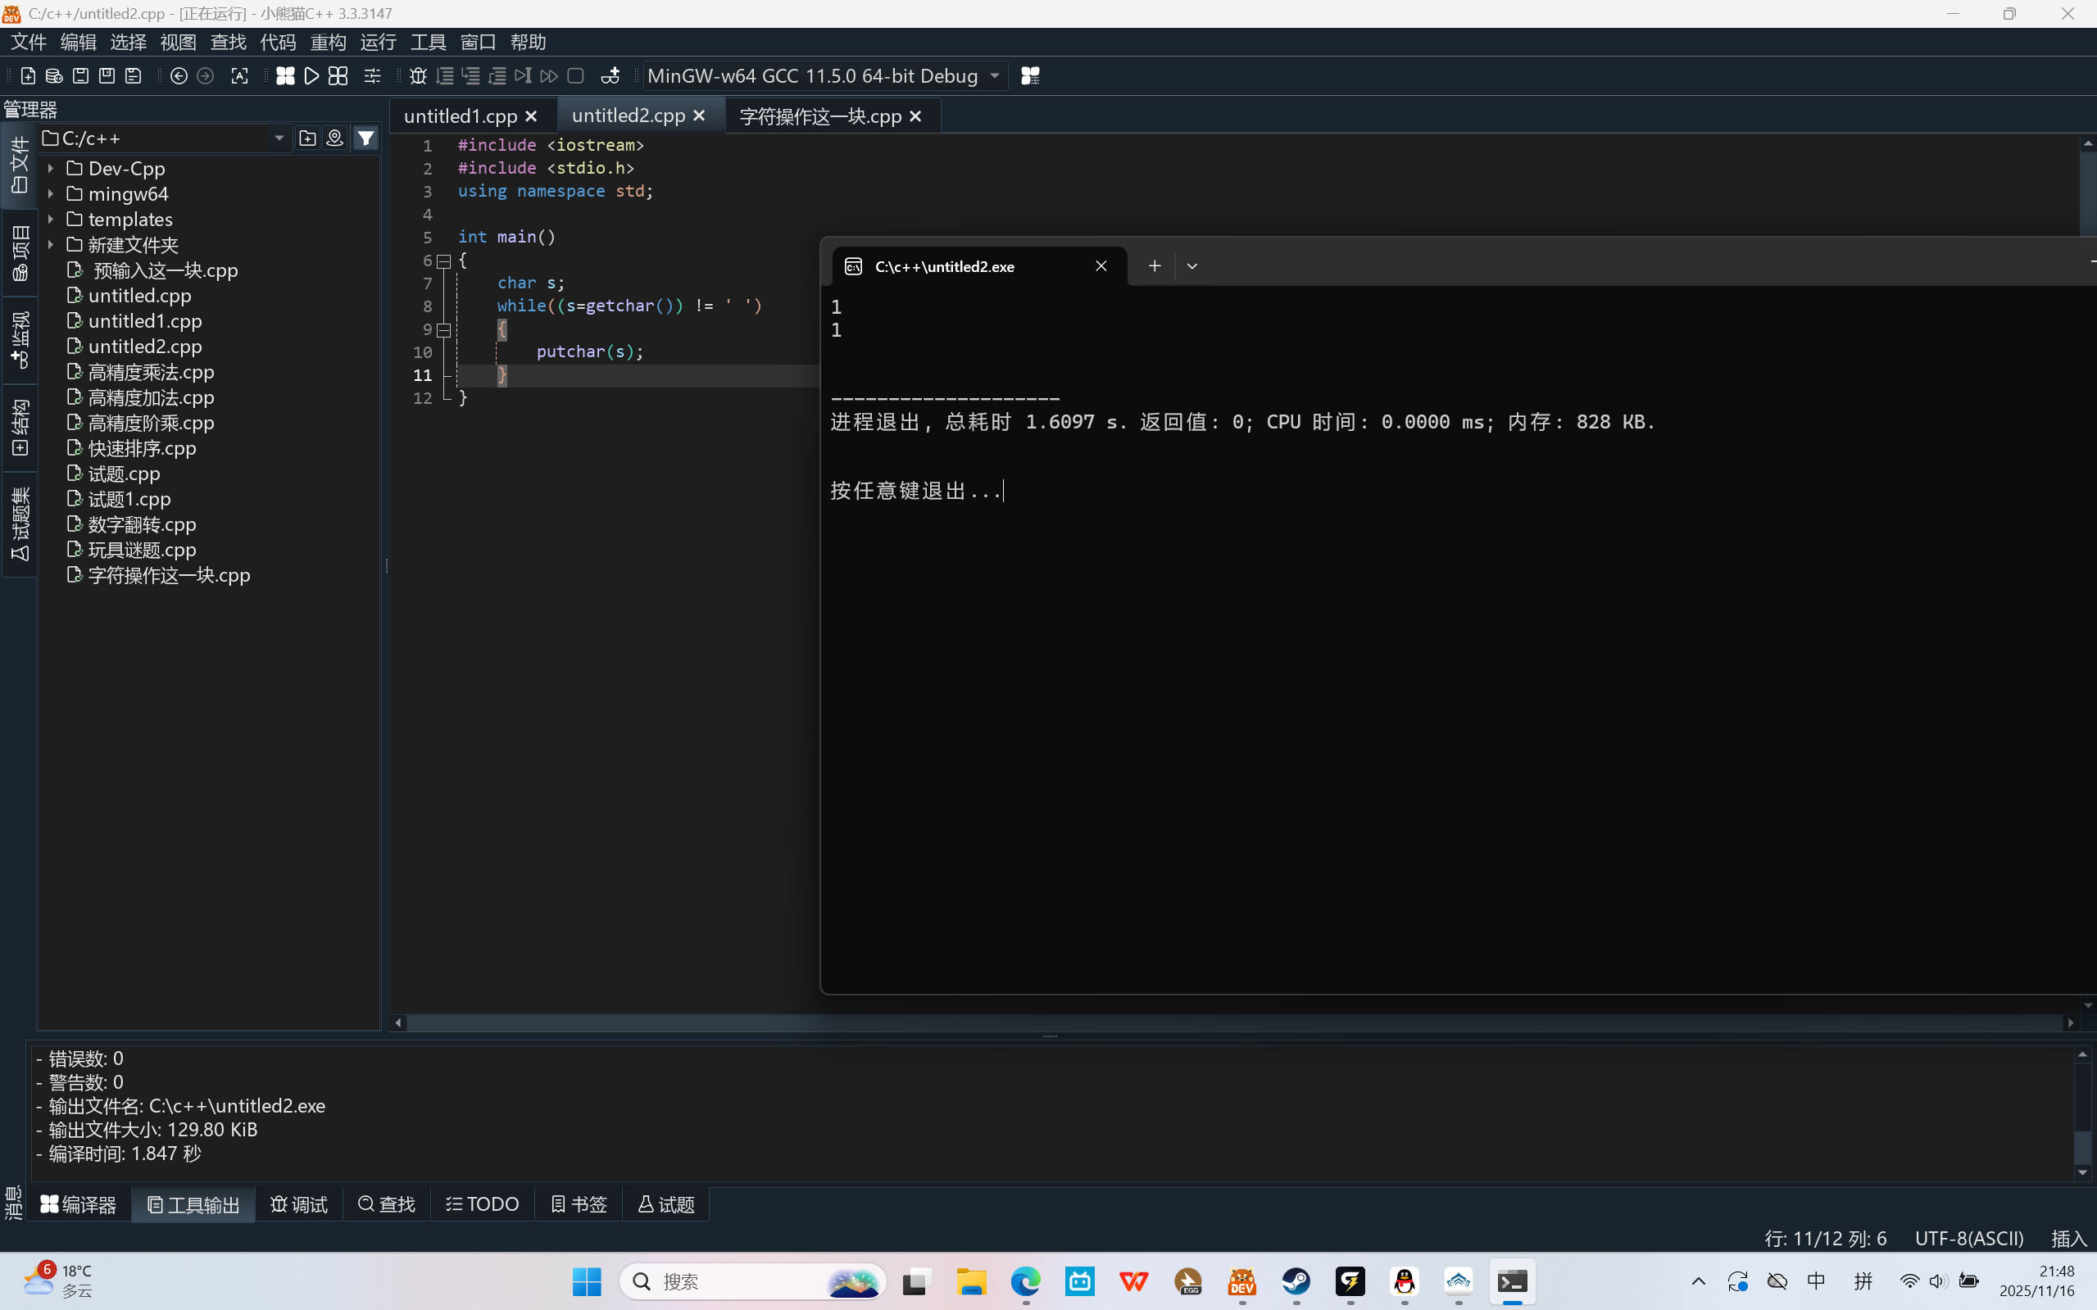Start debugging with the bug icon
2097x1310 pixels.
click(418, 76)
